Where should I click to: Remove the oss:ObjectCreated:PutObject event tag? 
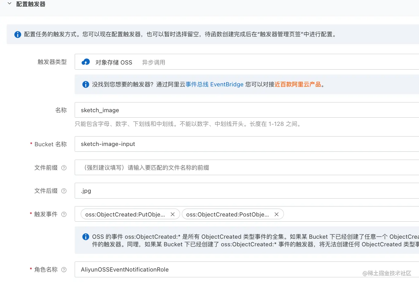click(172, 214)
